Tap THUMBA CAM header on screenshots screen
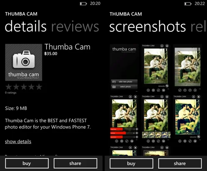This screenshot has height=171, width=207. (x=126, y=14)
